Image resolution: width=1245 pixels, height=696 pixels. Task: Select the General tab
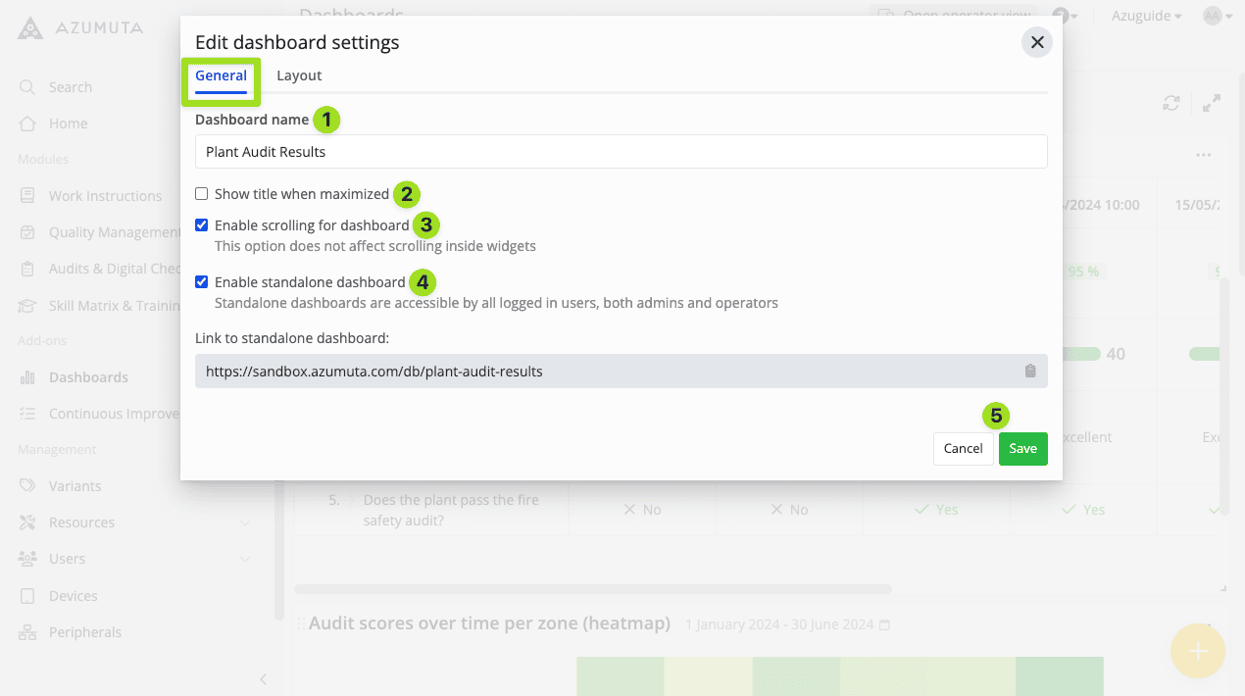click(221, 75)
